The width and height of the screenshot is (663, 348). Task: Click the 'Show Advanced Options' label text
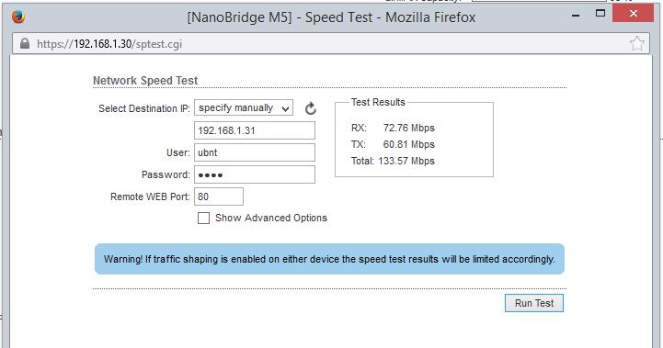point(271,218)
